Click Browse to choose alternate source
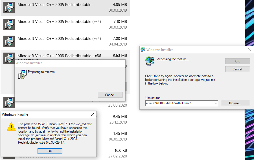This screenshot has width=254, height=160. [235, 103]
